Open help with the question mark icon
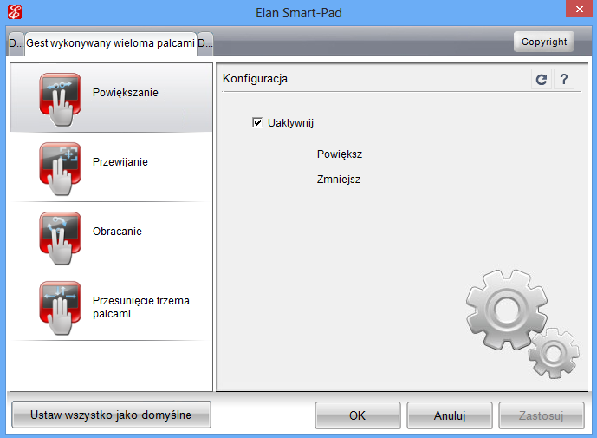 [564, 79]
